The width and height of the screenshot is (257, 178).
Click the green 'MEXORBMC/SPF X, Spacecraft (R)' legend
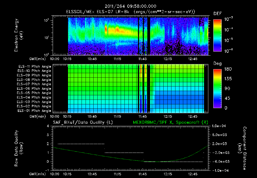[170, 122]
